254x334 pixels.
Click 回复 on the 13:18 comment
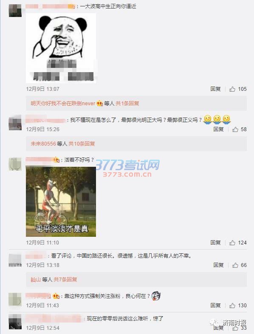(218, 265)
